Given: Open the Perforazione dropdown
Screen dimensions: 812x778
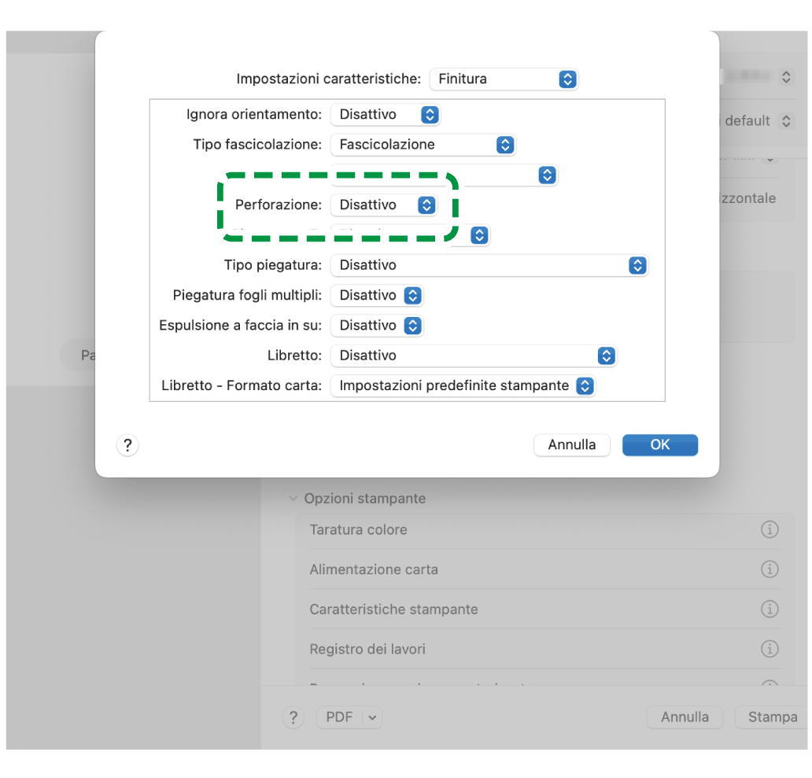Looking at the screenshot, I should (384, 205).
